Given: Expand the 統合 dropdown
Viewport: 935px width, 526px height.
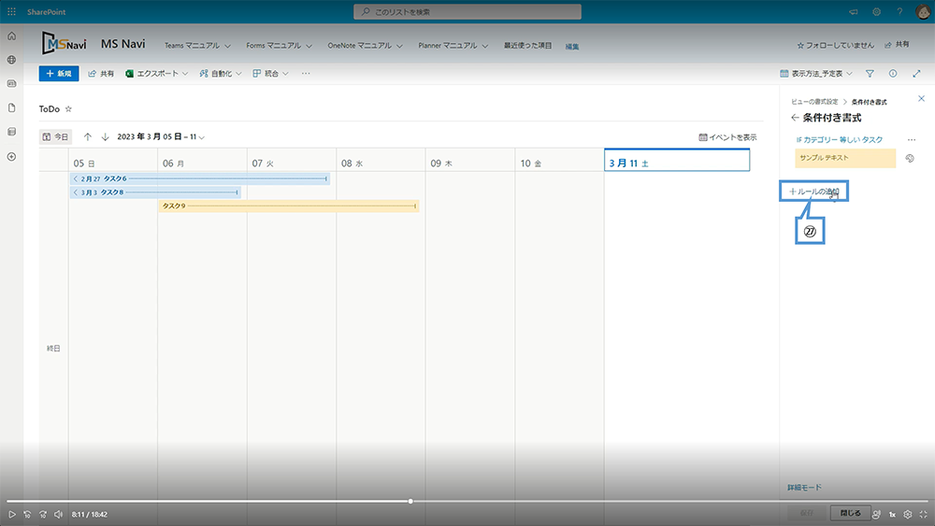Looking at the screenshot, I should [271, 73].
